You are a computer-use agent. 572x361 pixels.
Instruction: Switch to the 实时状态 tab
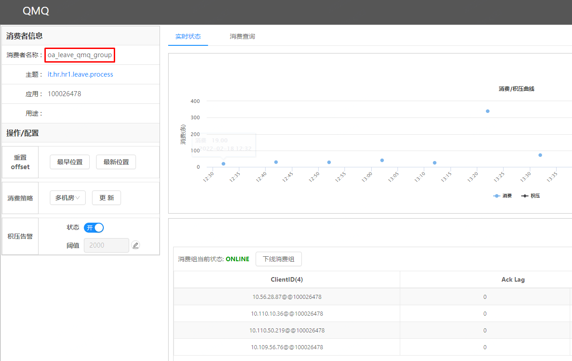coord(188,36)
